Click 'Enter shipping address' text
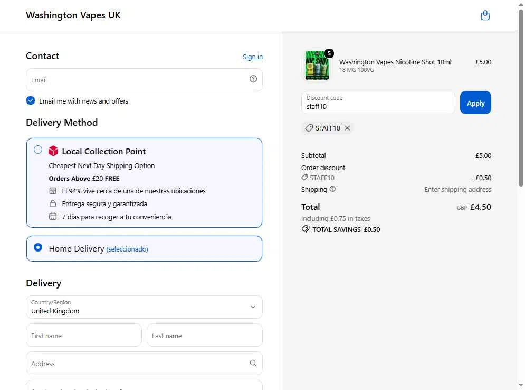Image resolution: width=525 pixels, height=390 pixels. click(x=457, y=190)
